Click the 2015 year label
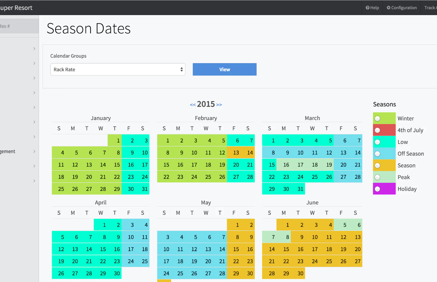The width and height of the screenshot is (437, 282). pos(206,104)
